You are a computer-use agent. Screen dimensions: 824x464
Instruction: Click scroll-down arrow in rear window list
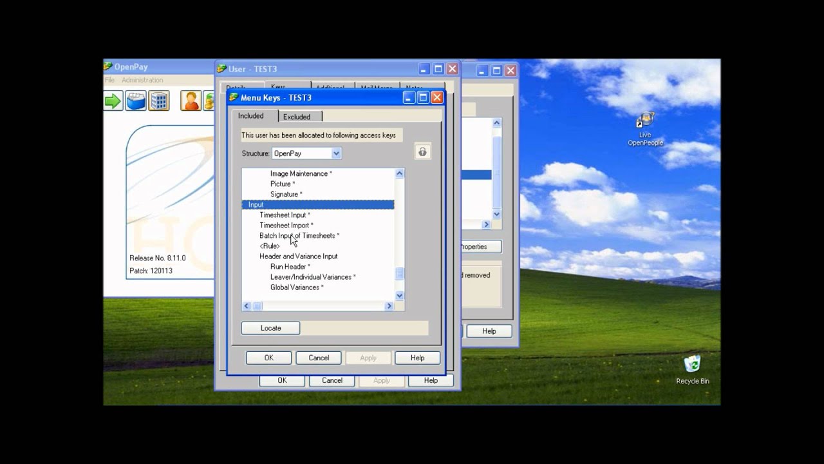496,214
